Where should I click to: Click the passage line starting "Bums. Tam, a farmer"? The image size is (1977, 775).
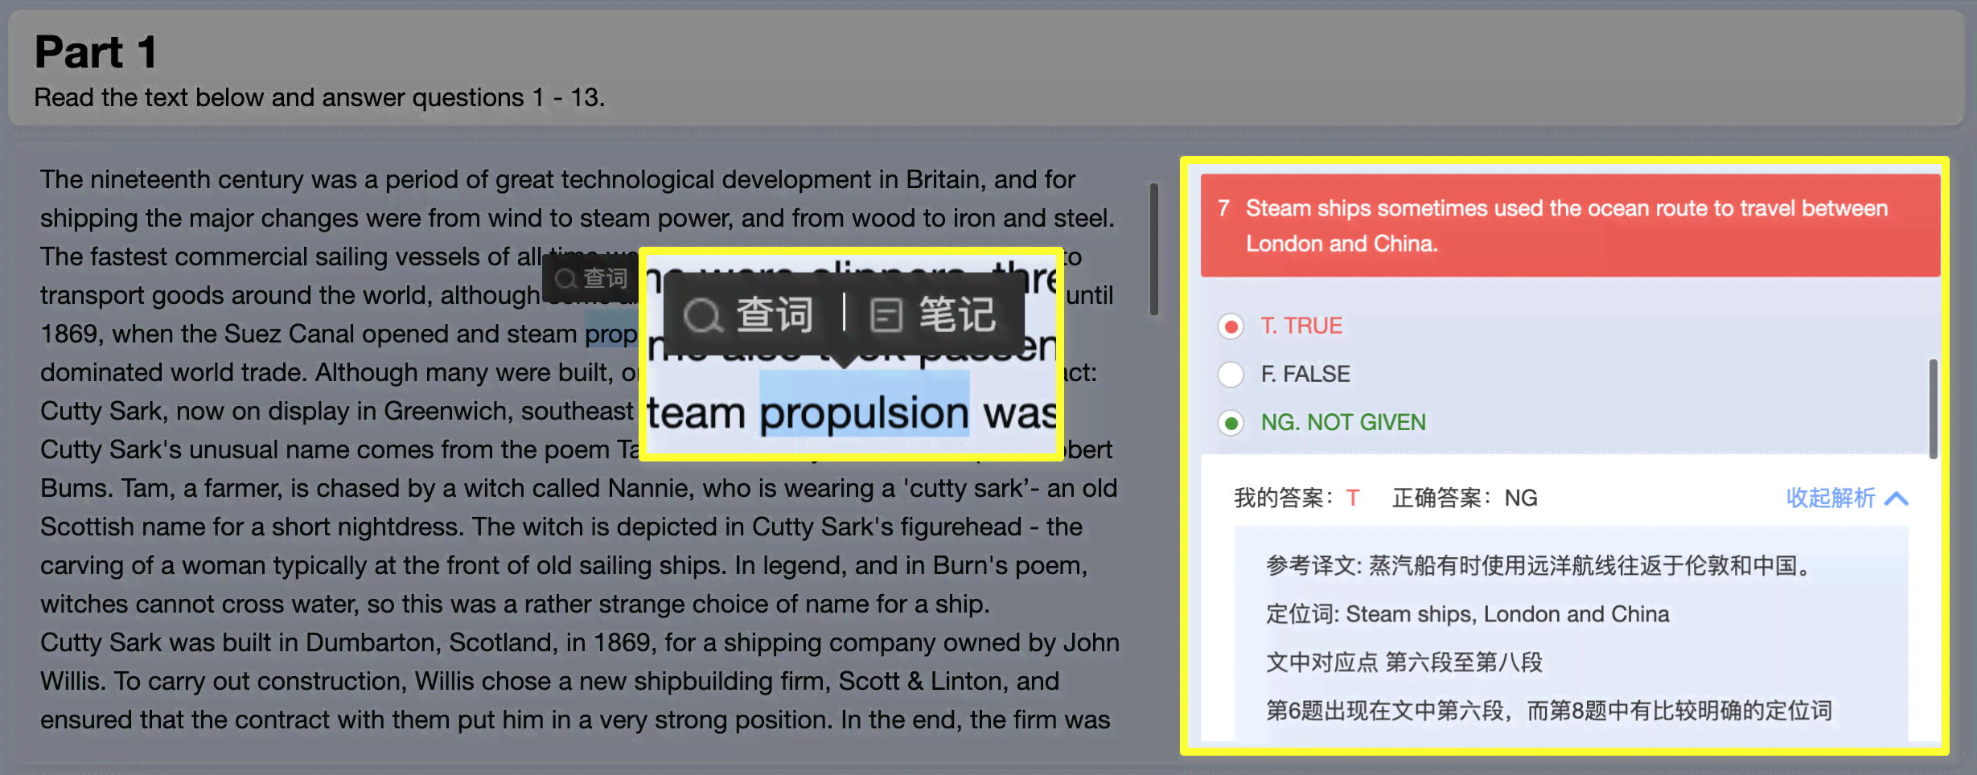click(x=578, y=488)
